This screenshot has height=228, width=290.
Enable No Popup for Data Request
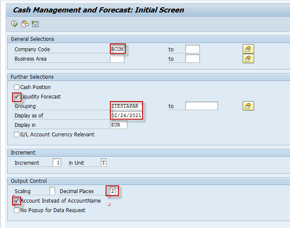pos(16,210)
